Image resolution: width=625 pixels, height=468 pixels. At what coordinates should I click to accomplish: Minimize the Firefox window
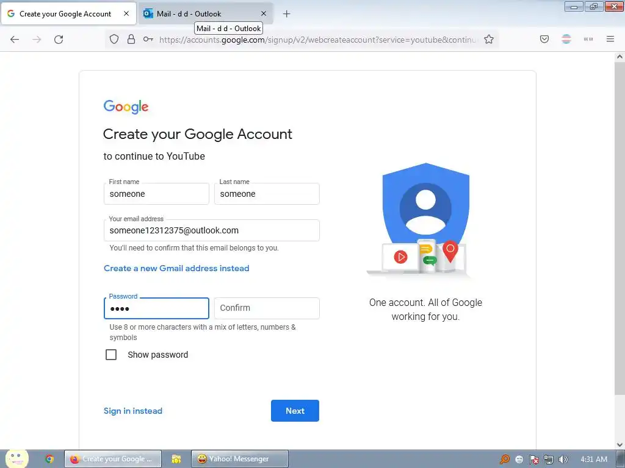(574, 7)
